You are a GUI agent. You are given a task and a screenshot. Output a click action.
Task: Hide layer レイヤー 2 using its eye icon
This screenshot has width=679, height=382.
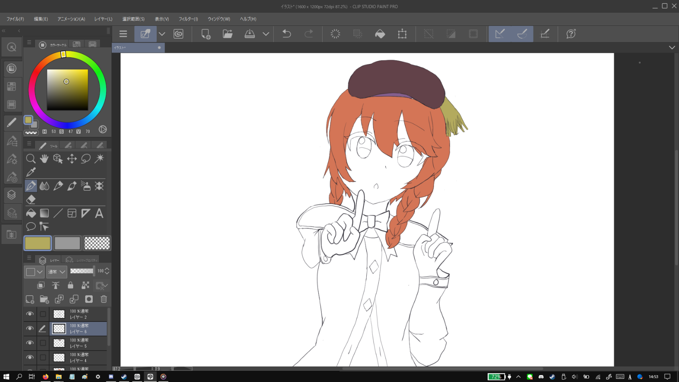(30, 314)
